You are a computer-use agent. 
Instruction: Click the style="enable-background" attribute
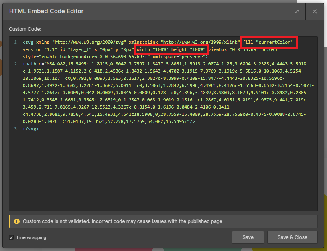[86, 57]
